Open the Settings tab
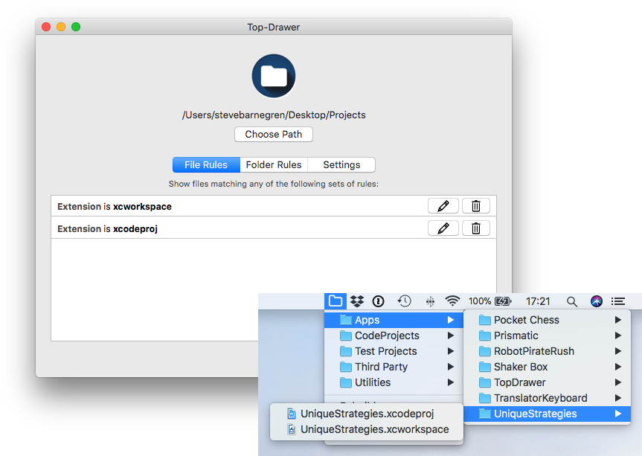The height and width of the screenshot is (456, 642). (341, 164)
